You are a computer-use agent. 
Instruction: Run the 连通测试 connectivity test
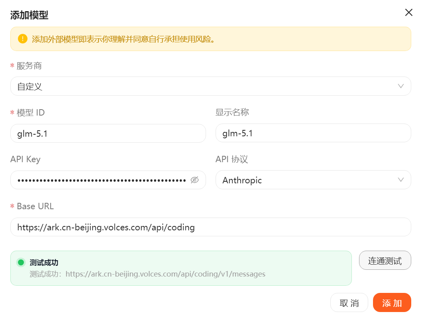pos(385,260)
